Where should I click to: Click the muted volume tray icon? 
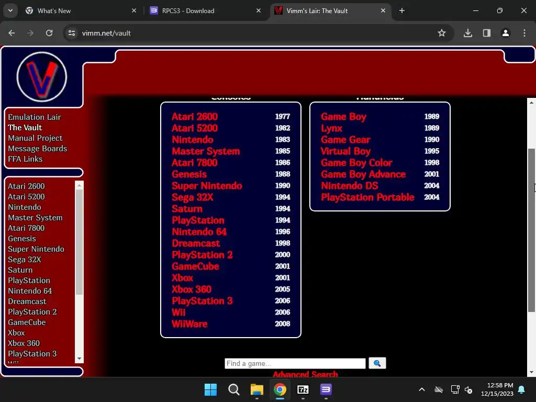[x=468, y=389]
